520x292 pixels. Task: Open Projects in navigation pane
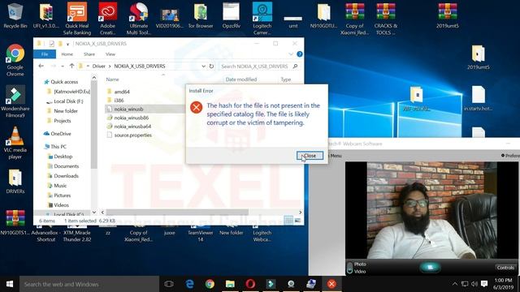tap(59, 121)
